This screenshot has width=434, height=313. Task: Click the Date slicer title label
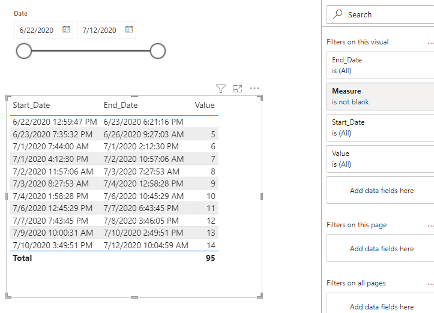pyautogui.click(x=21, y=13)
